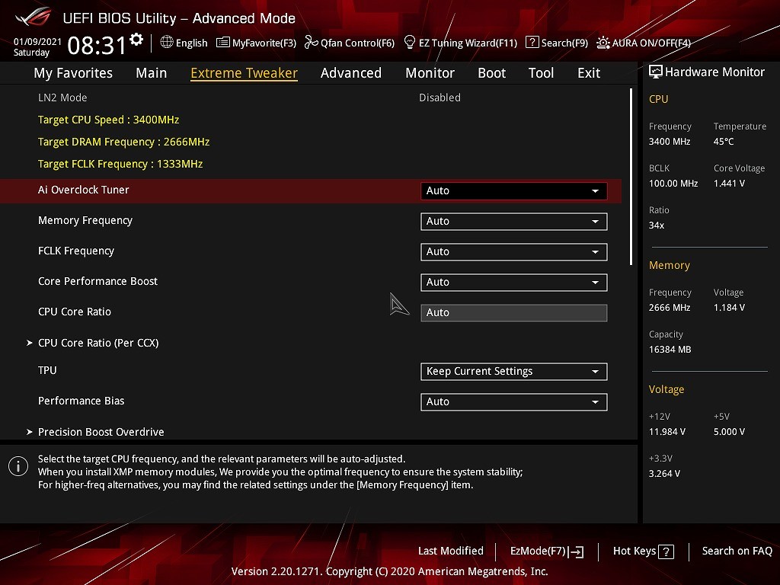Launch EZ Tuning Wizard bulb icon
The width and height of the screenshot is (780, 585).
[410, 43]
